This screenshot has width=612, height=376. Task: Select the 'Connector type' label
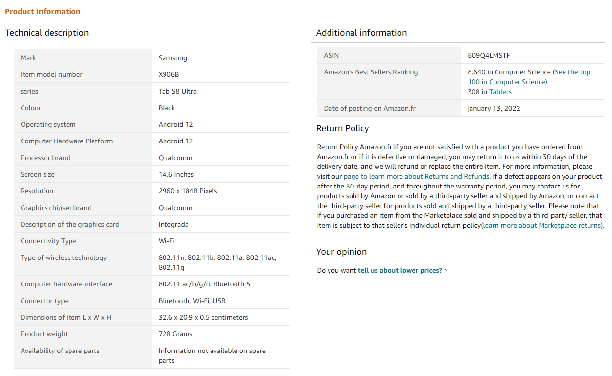45,301
